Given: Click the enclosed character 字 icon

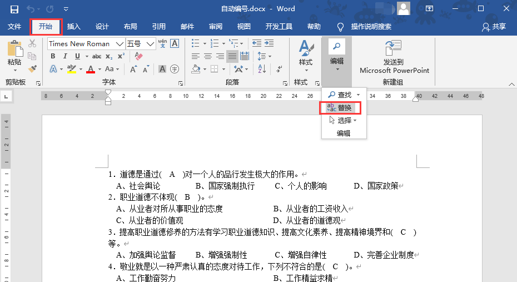Looking at the screenshot, I should pyautogui.click(x=175, y=69).
